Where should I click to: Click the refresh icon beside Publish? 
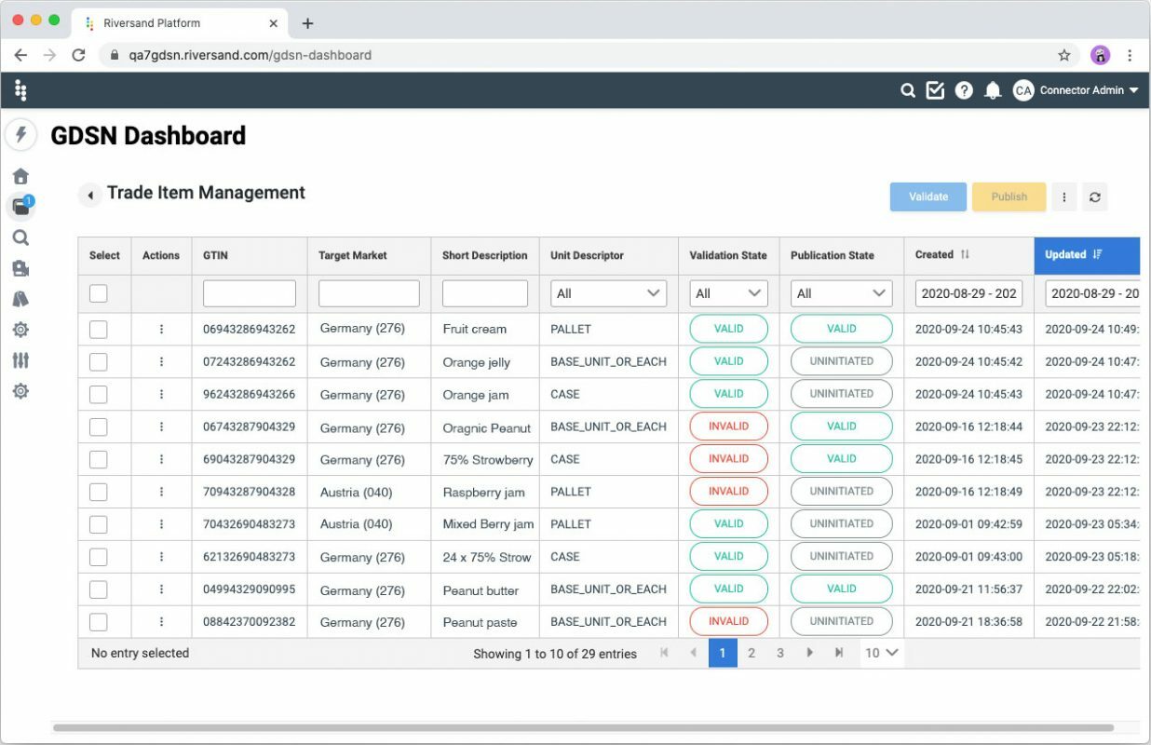tap(1095, 197)
